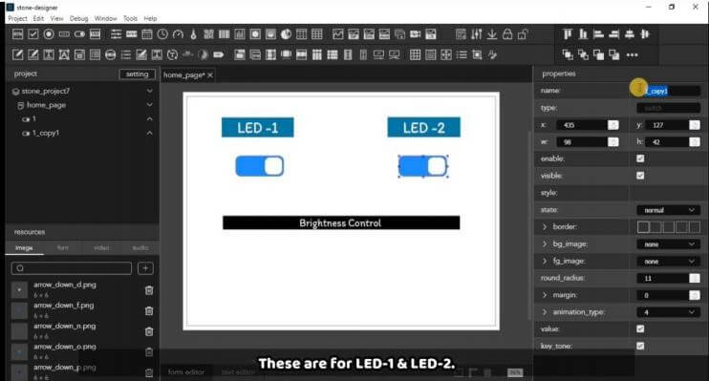Click the equalizer sliders icon
709x381 pixels.
pos(477,34)
